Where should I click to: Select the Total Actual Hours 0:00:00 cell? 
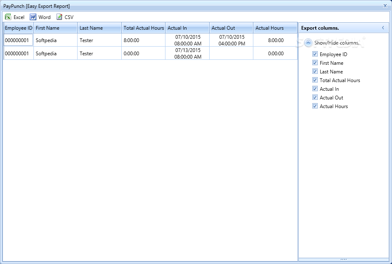pos(144,53)
